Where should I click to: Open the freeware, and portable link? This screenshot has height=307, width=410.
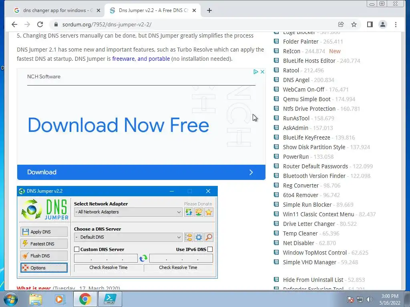click(141, 59)
